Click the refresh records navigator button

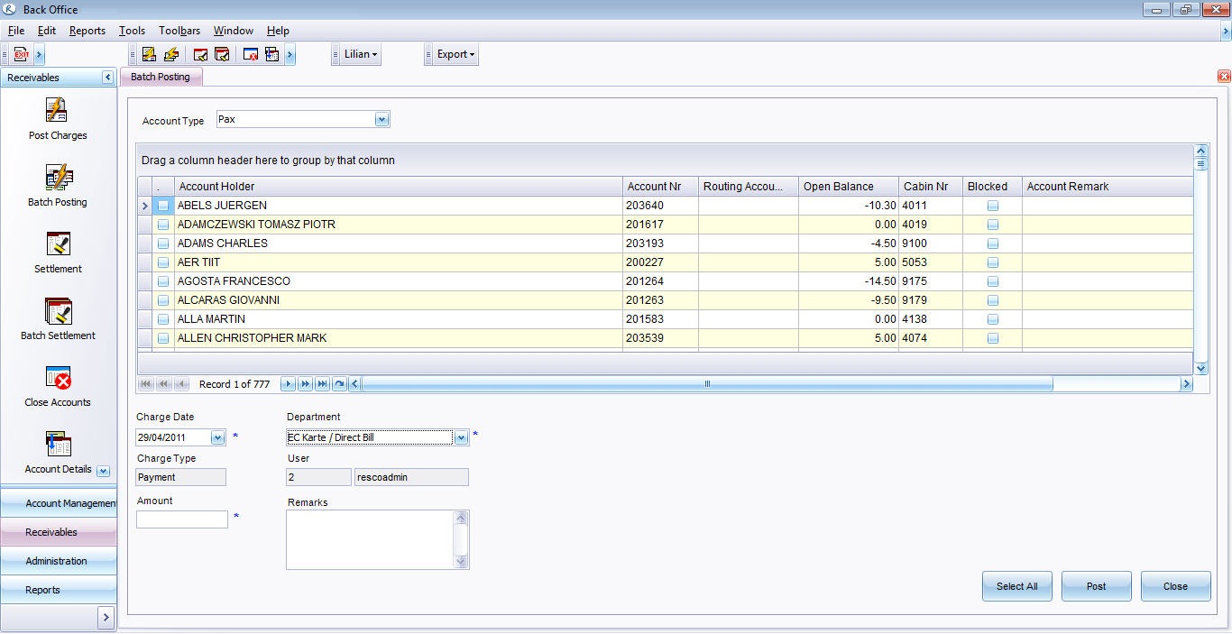coord(339,384)
